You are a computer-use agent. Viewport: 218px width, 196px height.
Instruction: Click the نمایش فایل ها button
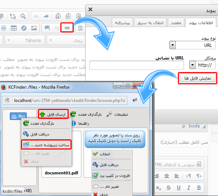point(197,78)
